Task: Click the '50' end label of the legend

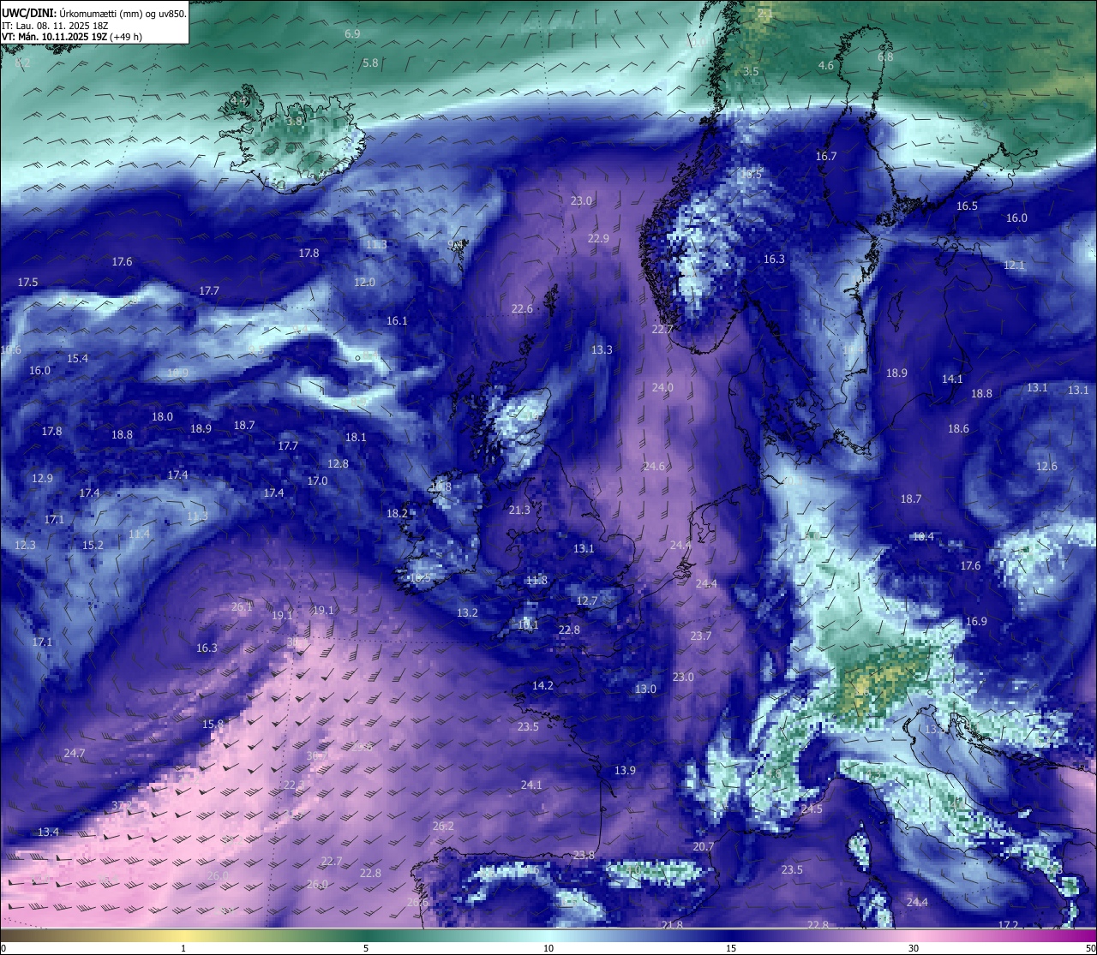Action: pyautogui.click(x=1089, y=948)
